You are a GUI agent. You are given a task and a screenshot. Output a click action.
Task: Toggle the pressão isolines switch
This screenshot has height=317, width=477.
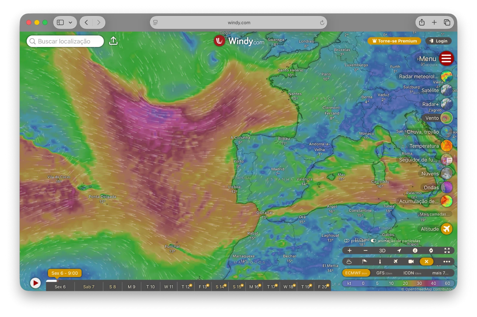coord(347,241)
